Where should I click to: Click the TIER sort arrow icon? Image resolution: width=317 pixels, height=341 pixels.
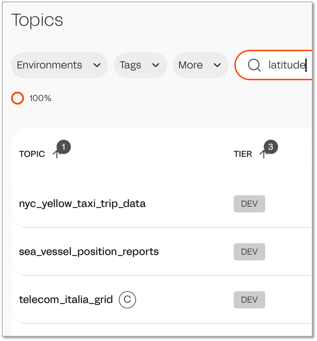click(x=263, y=155)
